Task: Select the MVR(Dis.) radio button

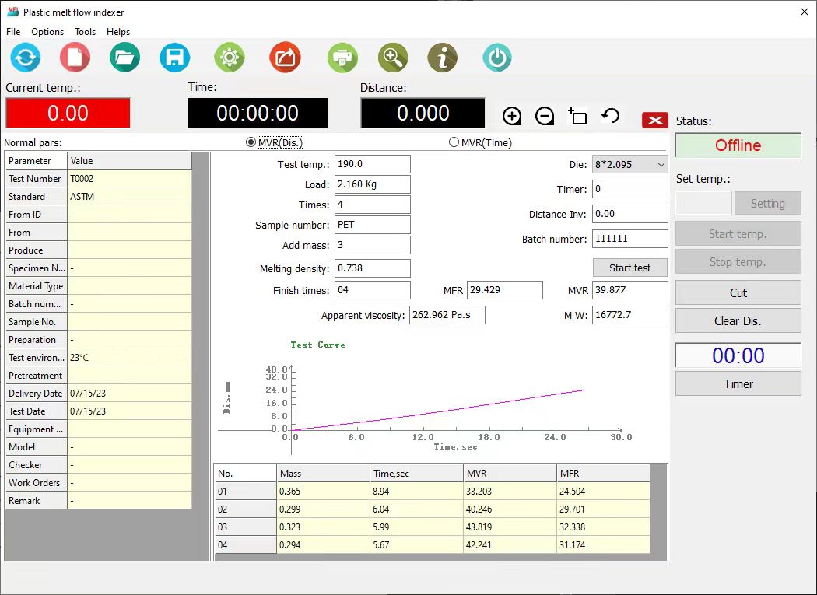Action: [251, 142]
